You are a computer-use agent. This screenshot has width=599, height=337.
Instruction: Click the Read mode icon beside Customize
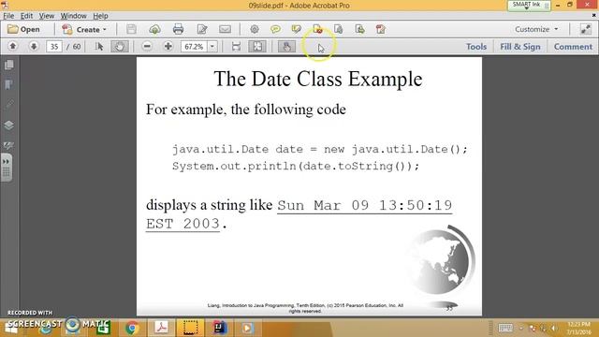tap(585, 29)
